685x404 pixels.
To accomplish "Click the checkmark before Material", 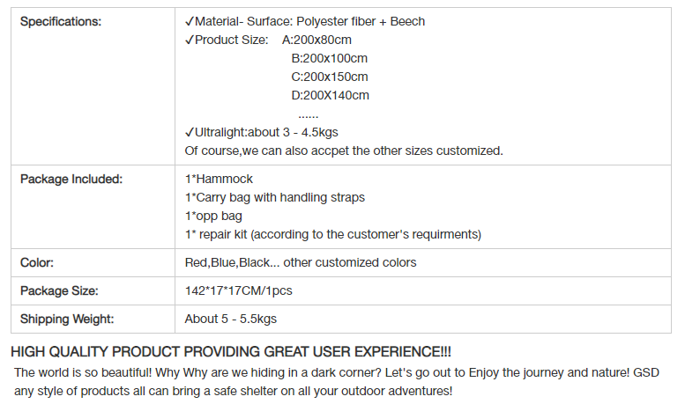I will (190, 21).
